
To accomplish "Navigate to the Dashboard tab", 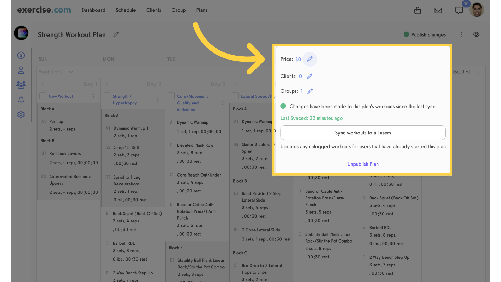I will click(93, 10).
